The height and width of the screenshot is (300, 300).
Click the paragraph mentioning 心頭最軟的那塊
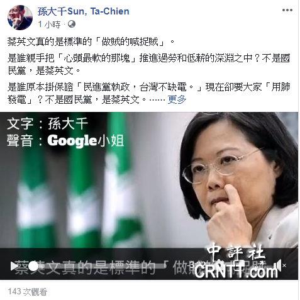point(148,64)
